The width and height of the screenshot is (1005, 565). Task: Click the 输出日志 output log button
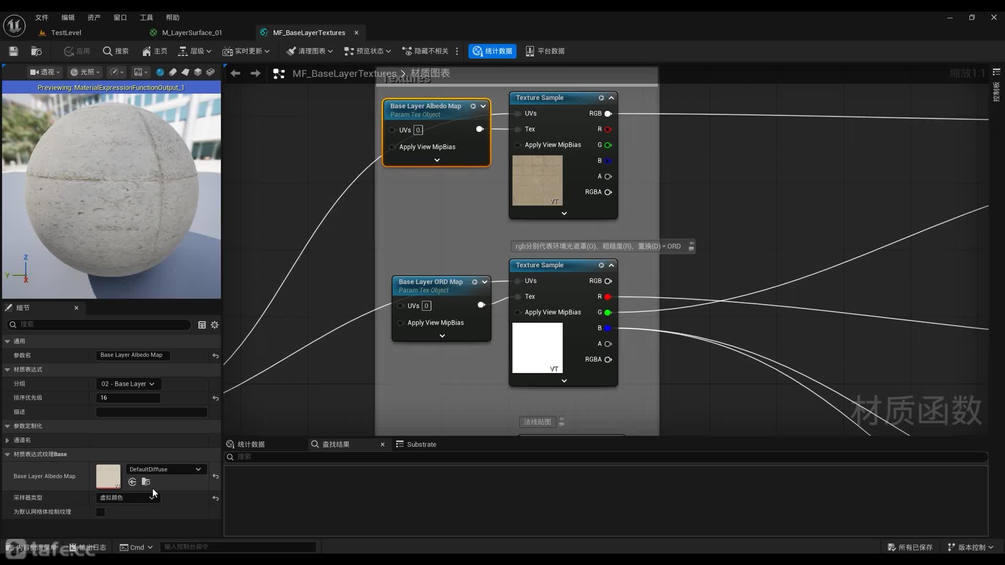(87, 547)
